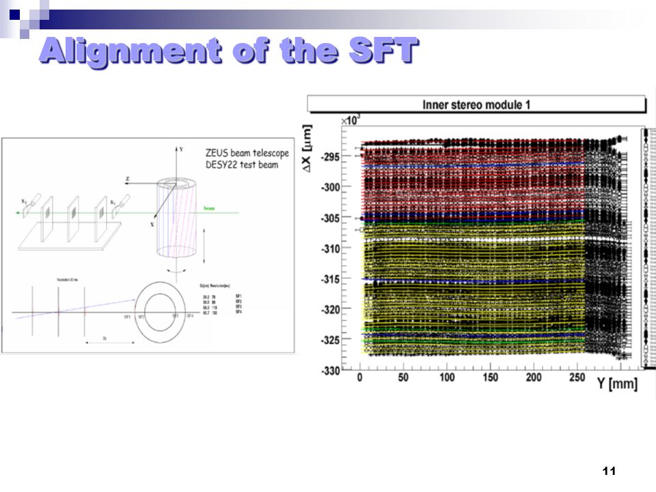
Task: Click the -315 tick label
Action: [x=331, y=279]
